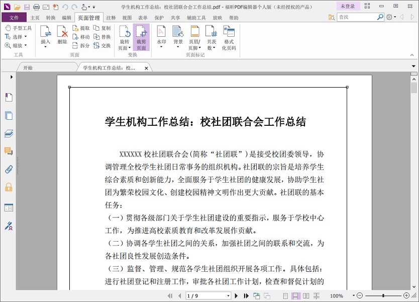419x302 pixels.
Task: Open the attachments paperclip panel
Action: [x=9, y=169]
